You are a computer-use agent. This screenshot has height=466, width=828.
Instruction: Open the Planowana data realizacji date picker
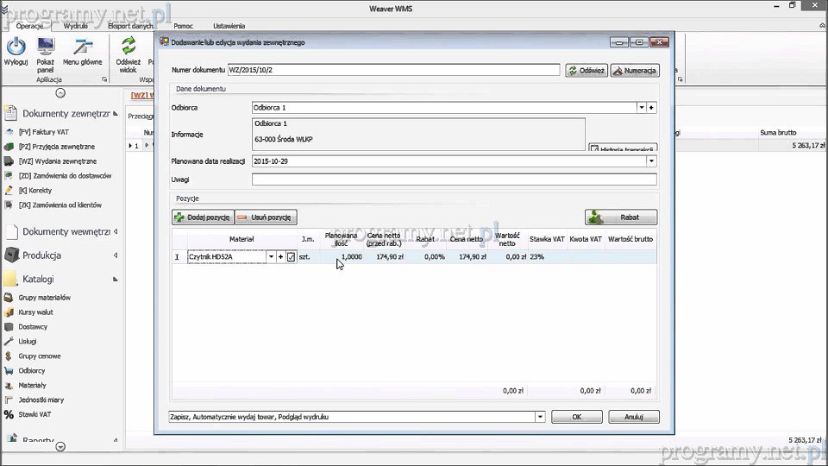tap(651, 161)
